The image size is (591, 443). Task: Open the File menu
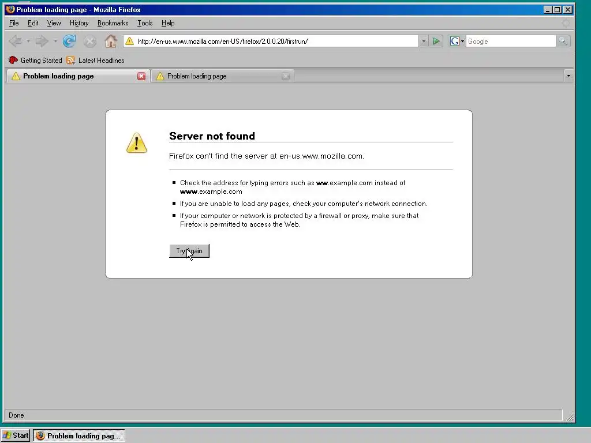(14, 23)
